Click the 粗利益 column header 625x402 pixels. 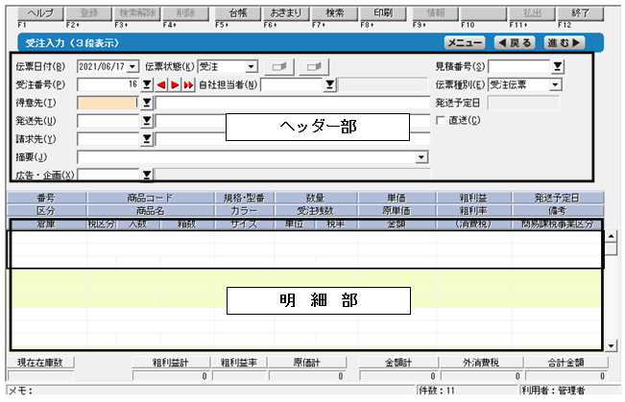[x=473, y=198]
